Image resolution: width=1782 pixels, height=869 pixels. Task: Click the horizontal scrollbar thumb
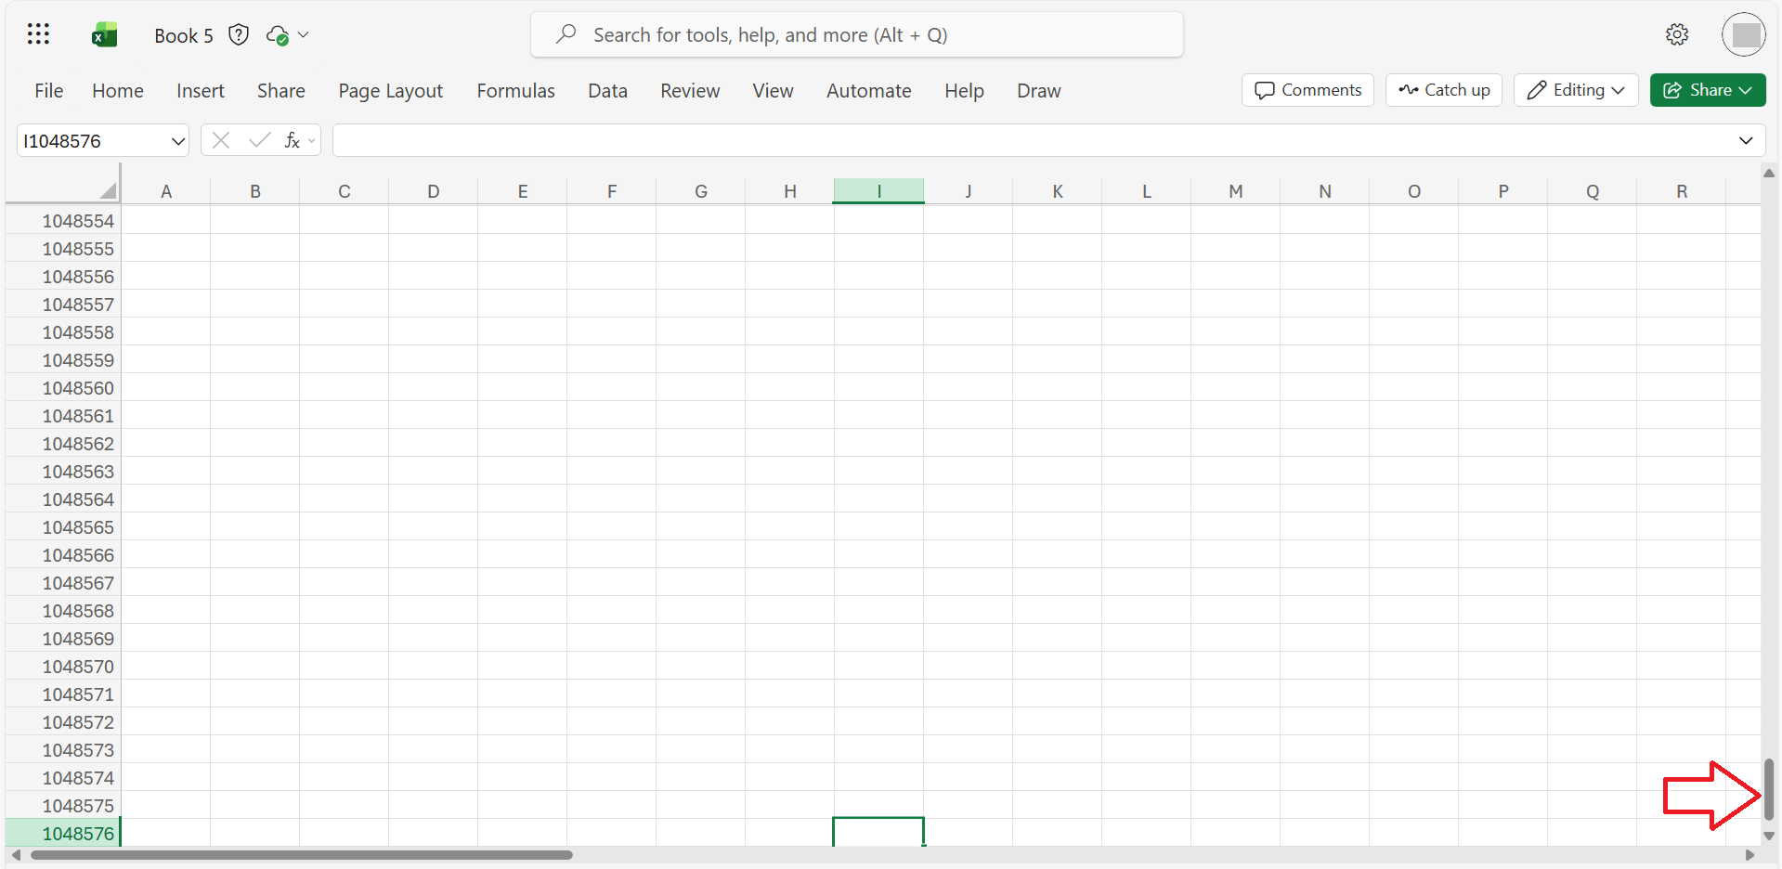pos(302,855)
